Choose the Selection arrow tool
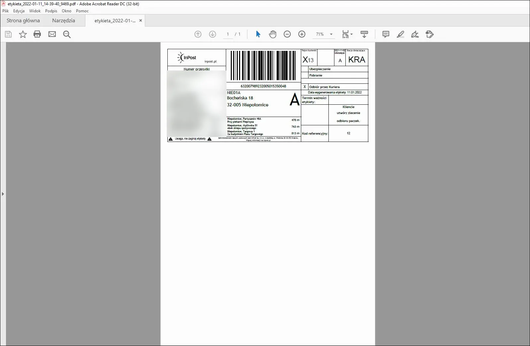The height and width of the screenshot is (346, 530). click(x=258, y=34)
